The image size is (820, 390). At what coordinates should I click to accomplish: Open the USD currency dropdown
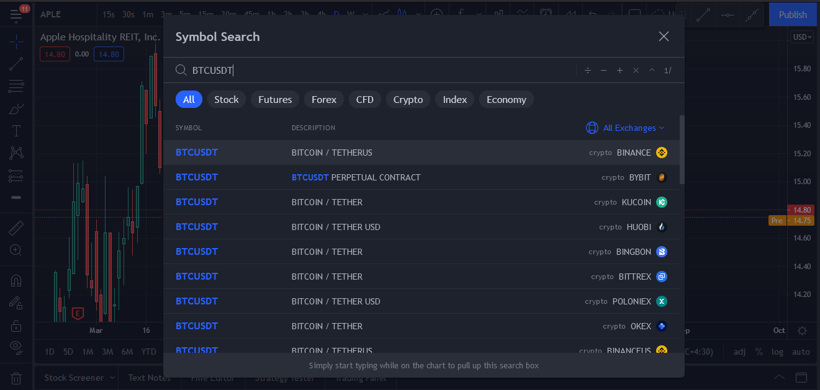[x=801, y=37]
